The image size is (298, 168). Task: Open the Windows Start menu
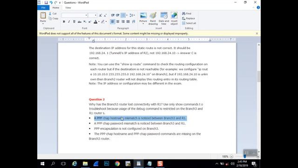click(42, 164)
